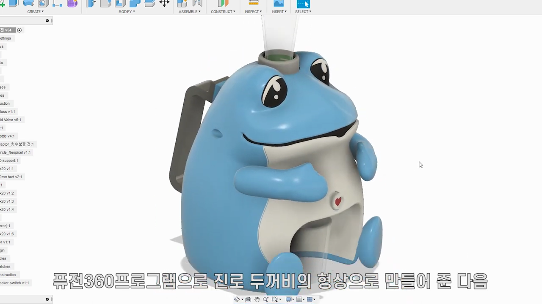Select the 'x20 v1:4' browser item
The image size is (542, 304).
(x=8, y=209)
